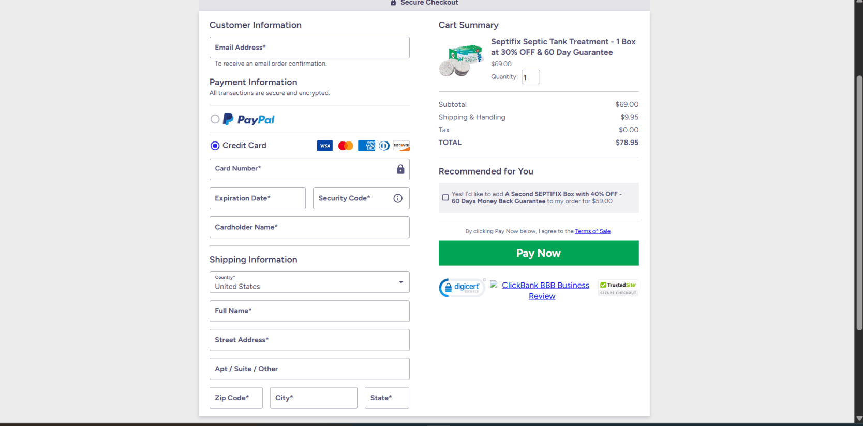Select the Credit Card payment option
The image size is (863, 426).
pyautogui.click(x=215, y=146)
